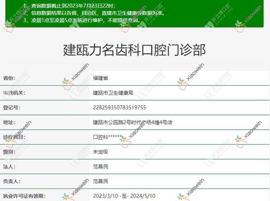Select validity period 2023/3/10 -至- 2024/5/10
This screenshot has width=270, height=201.
(x=124, y=196)
